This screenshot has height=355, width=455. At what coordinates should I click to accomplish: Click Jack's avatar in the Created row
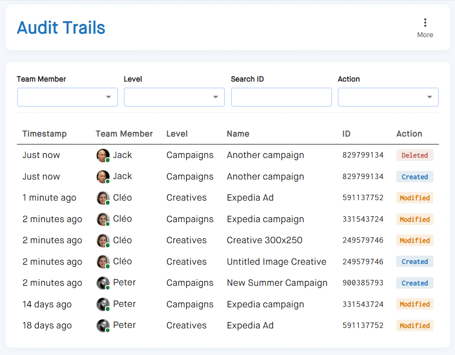103,176
